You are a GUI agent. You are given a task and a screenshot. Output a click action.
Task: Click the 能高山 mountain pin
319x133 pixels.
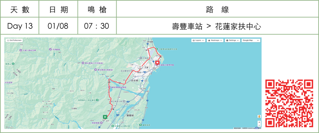click(13, 64)
